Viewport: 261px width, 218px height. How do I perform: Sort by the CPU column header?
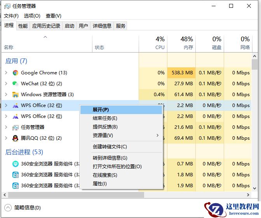pyautogui.click(x=153, y=44)
